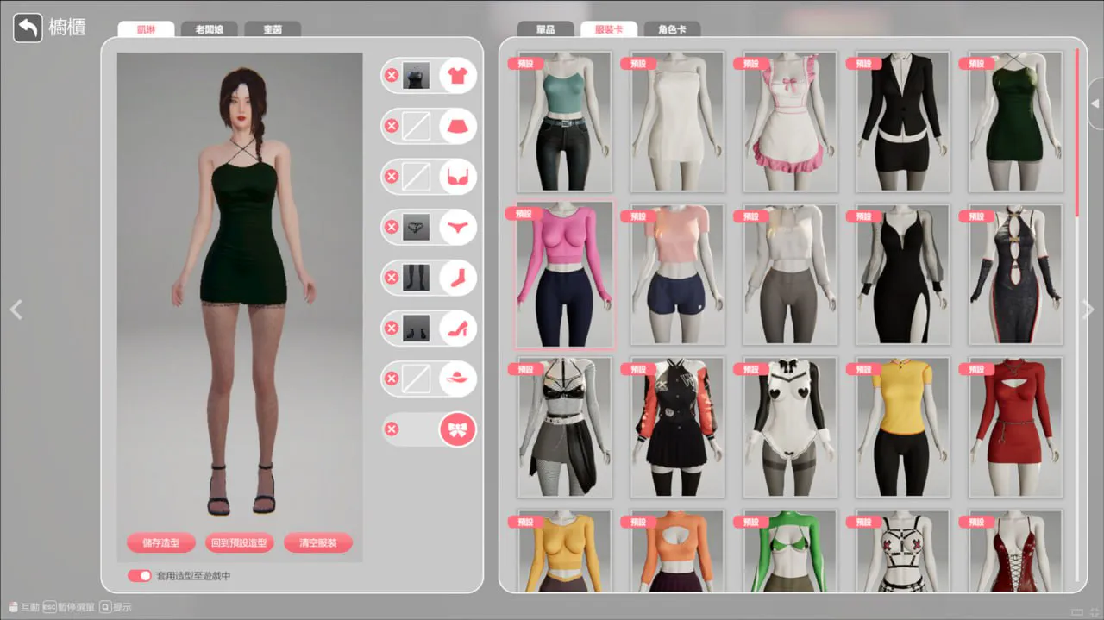Choose the pink maid apron outfit card
1104x620 pixels.
click(790, 122)
